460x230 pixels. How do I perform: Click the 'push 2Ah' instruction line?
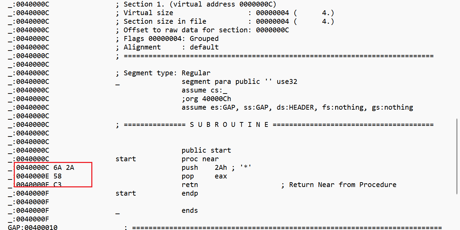(x=216, y=167)
